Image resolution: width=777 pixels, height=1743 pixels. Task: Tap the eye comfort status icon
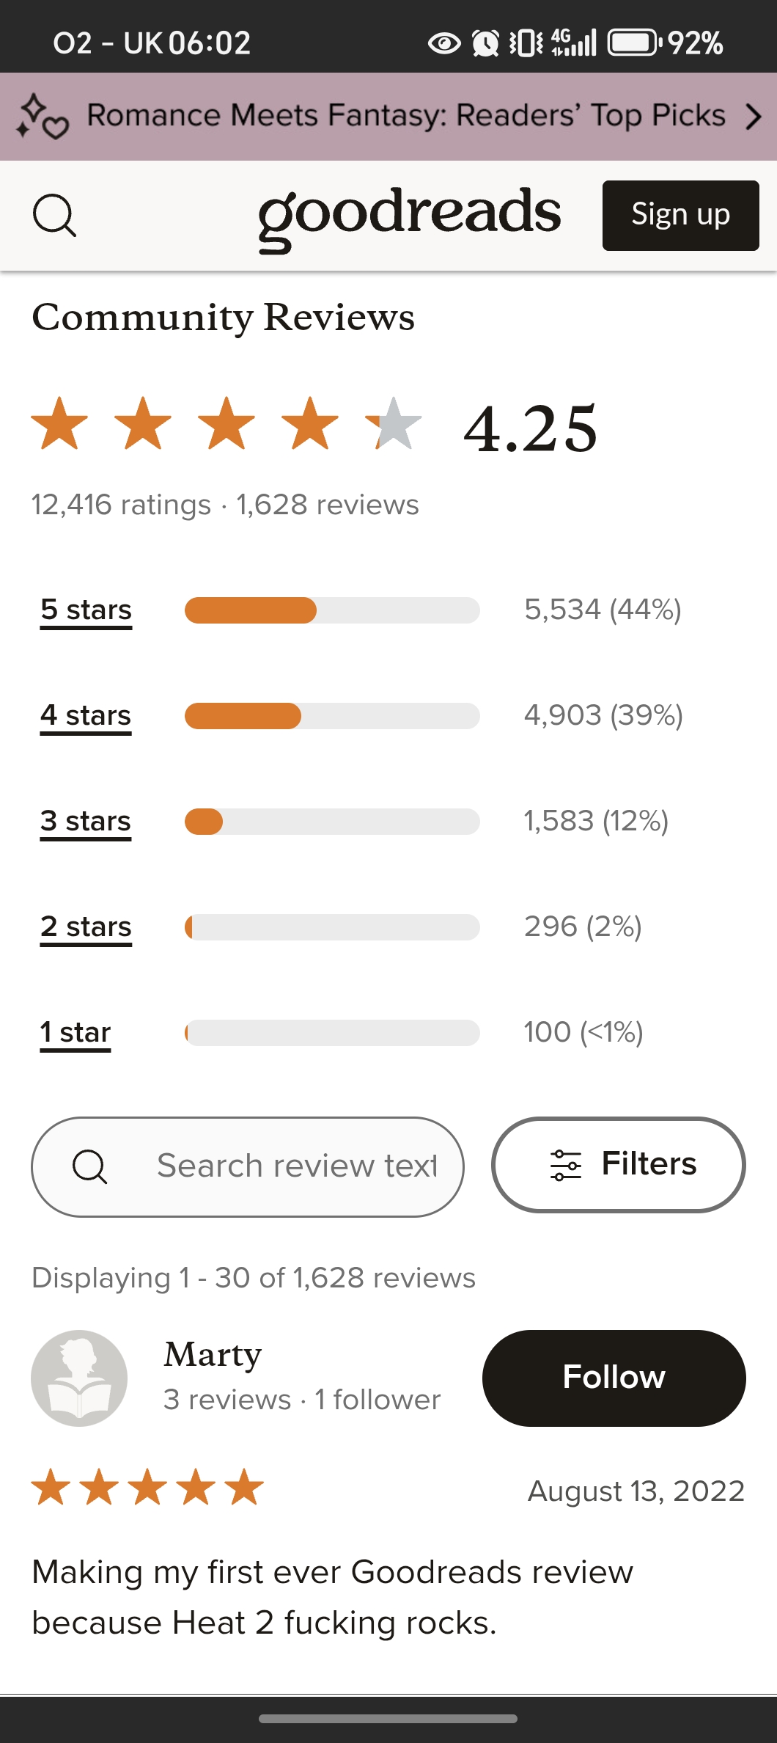pos(444,43)
